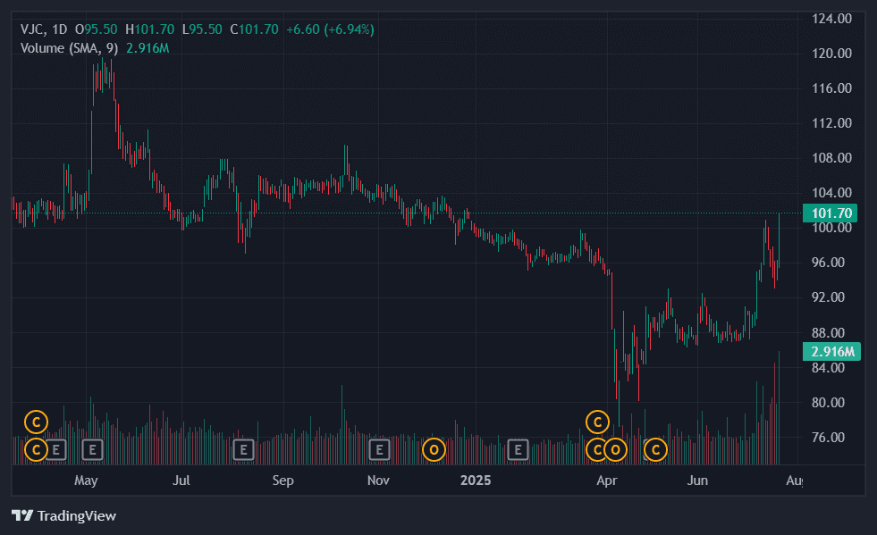Click the O marker between Nov and 2025
Image resolution: width=877 pixels, height=535 pixels.
pyautogui.click(x=434, y=449)
